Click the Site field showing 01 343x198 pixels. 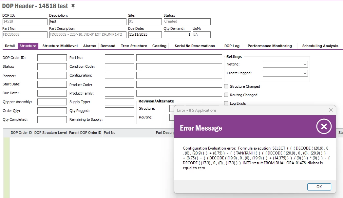145,22
